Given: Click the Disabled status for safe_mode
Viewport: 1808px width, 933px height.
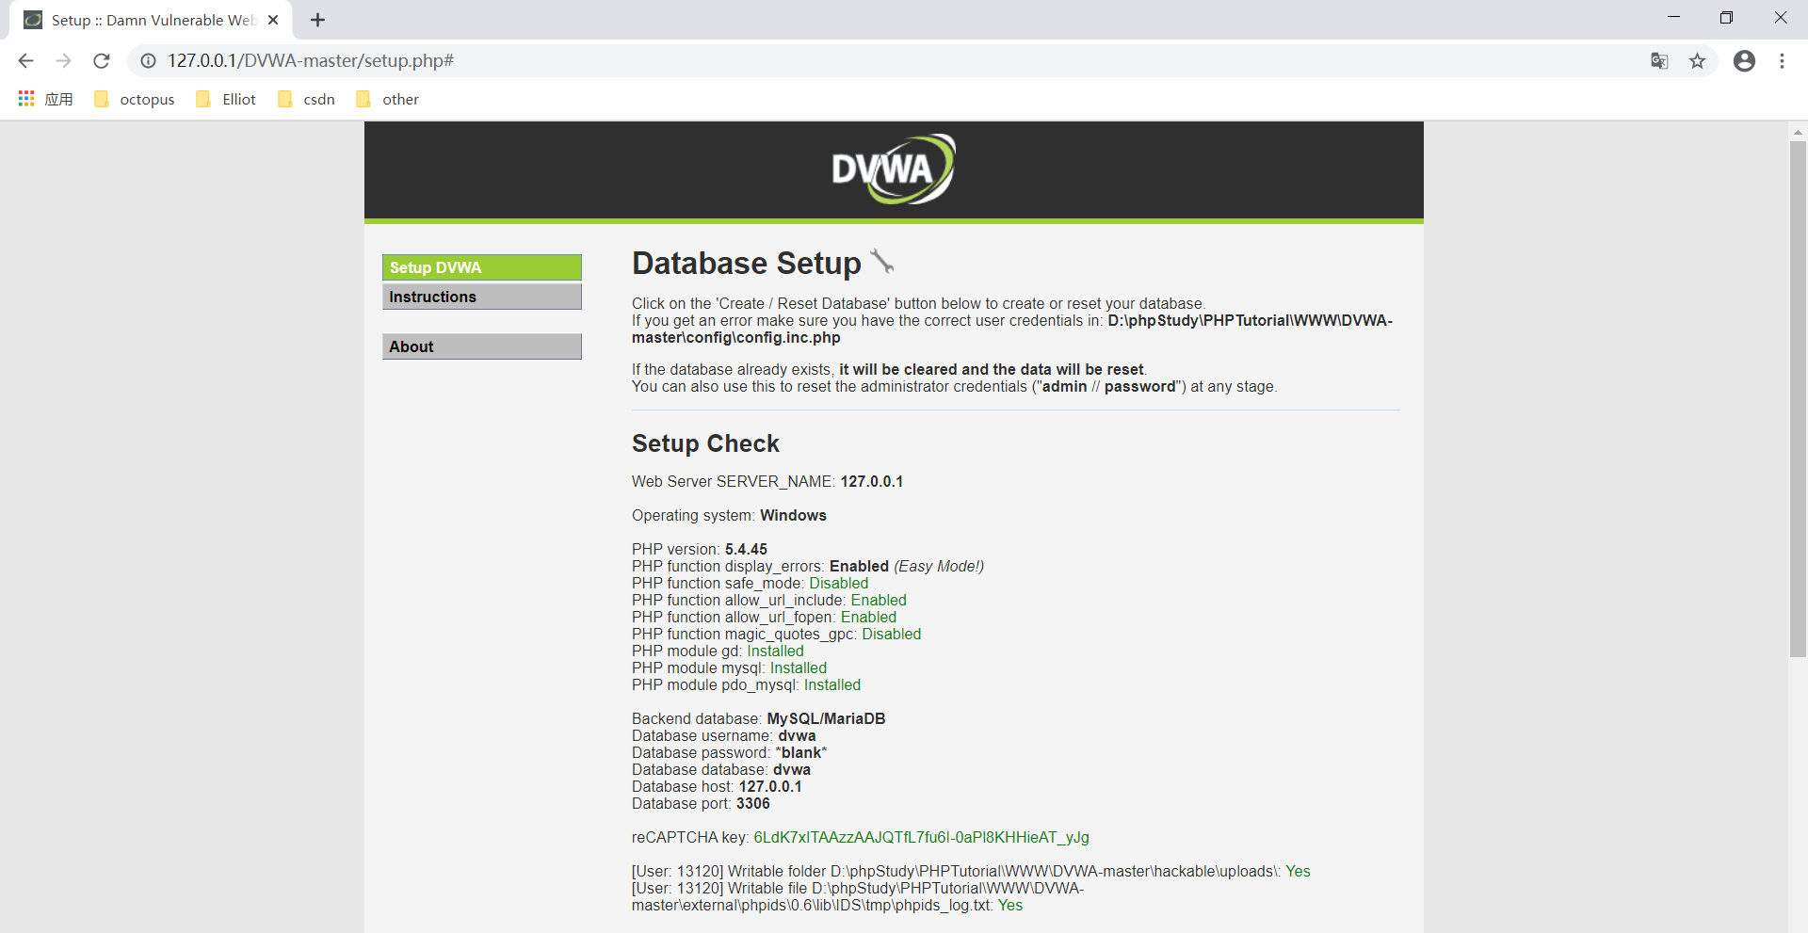Looking at the screenshot, I should tap(839, 583).
